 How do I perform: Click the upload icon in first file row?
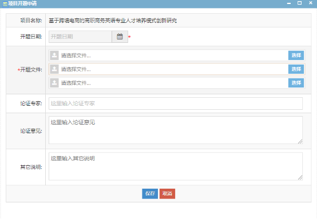point(54,55)
